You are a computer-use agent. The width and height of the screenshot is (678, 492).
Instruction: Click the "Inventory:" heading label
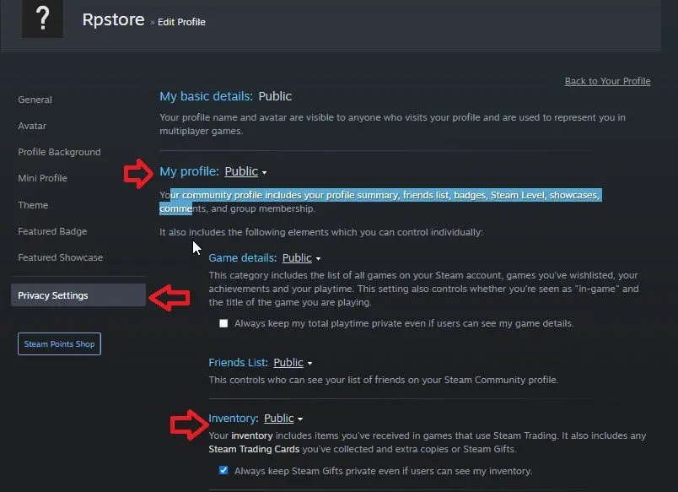pos(234,419)
